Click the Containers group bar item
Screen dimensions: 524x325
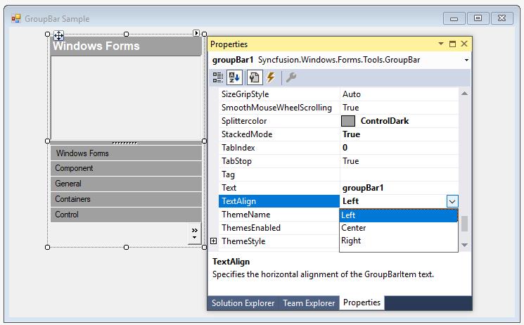click(x=126, y=199)
